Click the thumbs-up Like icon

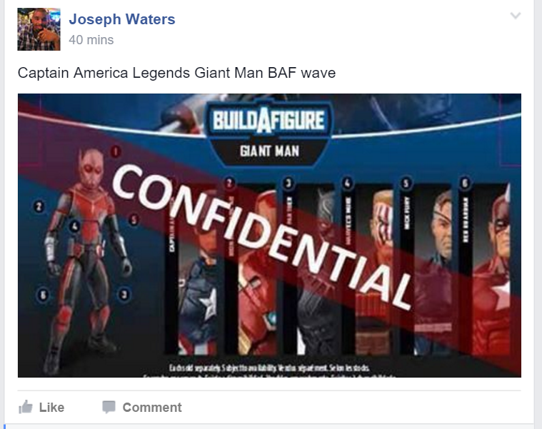[x=26, y=407]
